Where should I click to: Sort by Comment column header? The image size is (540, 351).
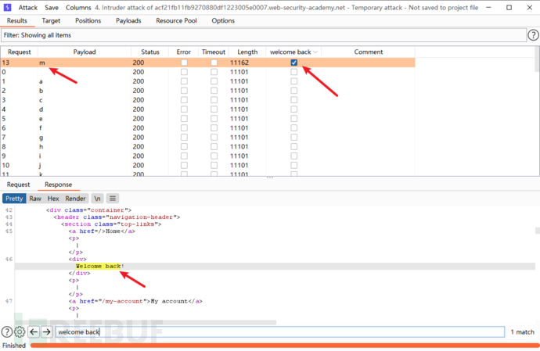click(369, 52)
